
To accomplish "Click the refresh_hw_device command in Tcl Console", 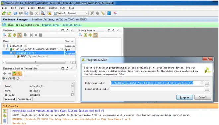I will point(58,111).
